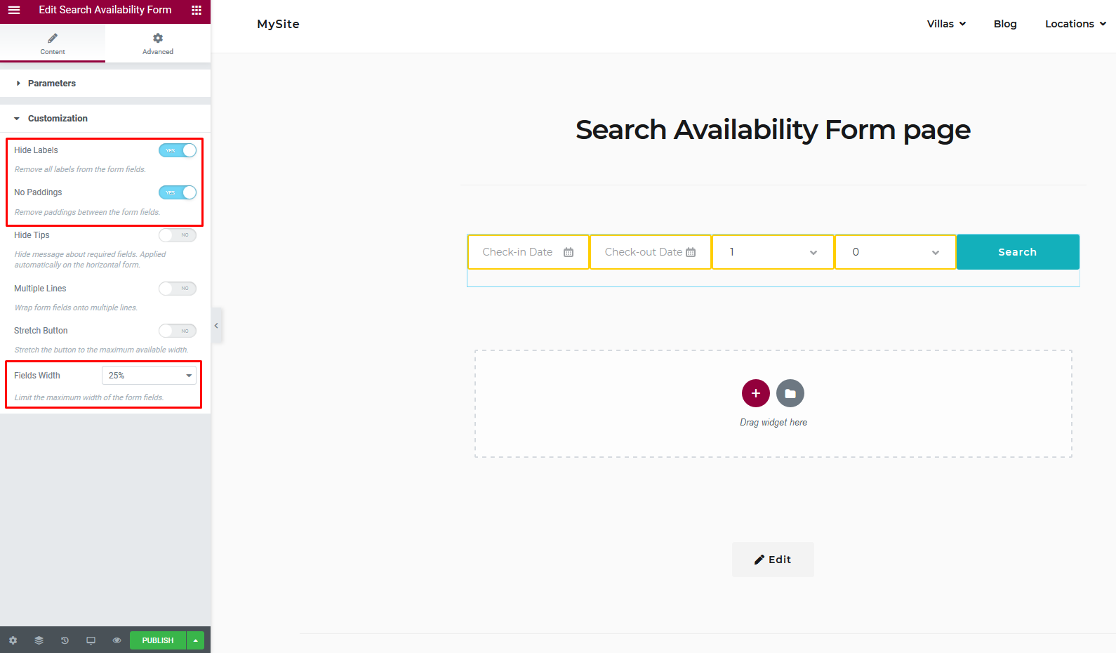Open the Villas navigation dropdown
The height and width of the screenshot is (653, 1116).
[946, 24]
